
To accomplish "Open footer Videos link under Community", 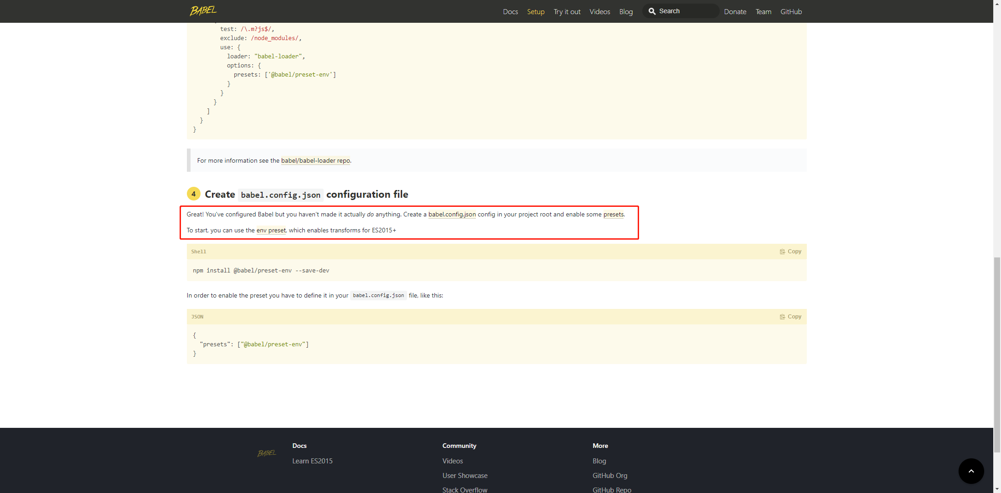I will pyautogui.click(x=452, y=461).
